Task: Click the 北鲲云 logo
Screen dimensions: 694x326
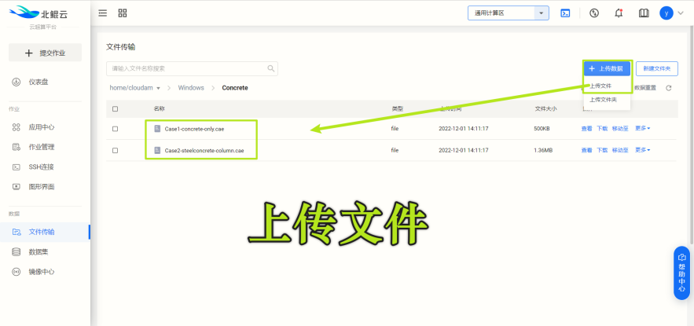Action: click(x=39, y=13)
